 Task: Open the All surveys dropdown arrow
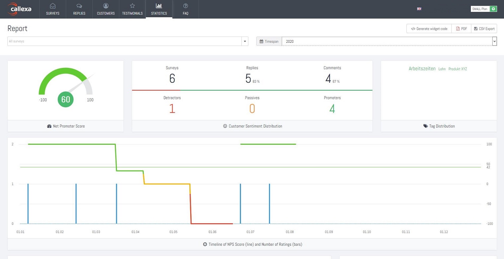click(x=245, y=41)
